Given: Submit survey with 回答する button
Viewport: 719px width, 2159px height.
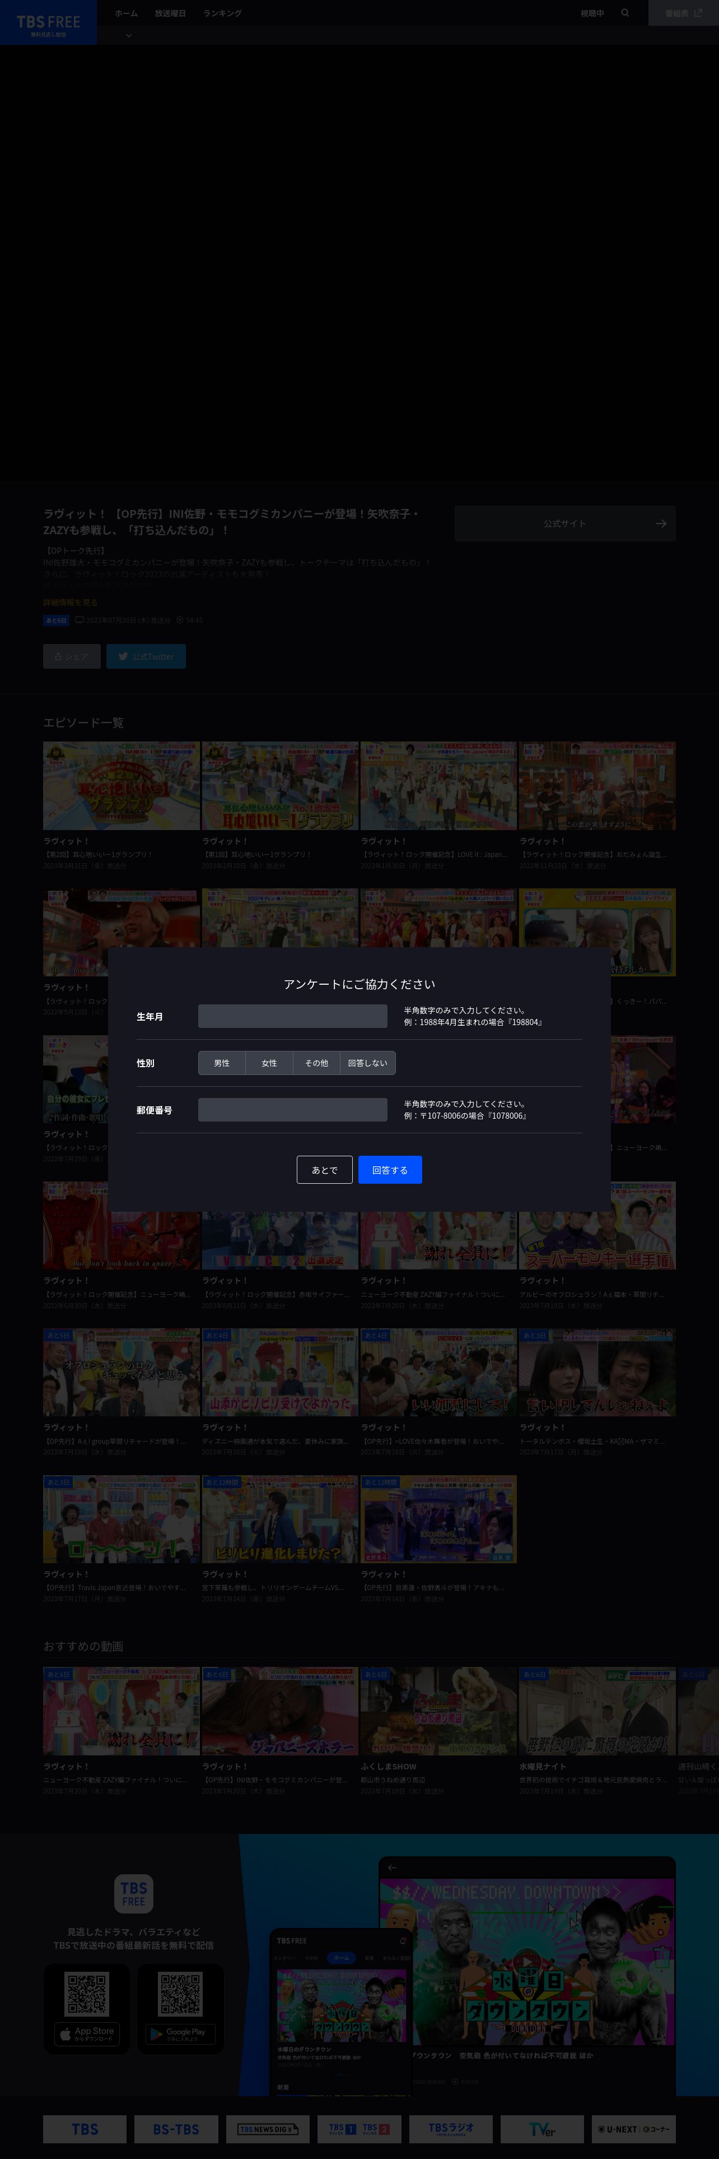Looking at the screenshot, I should pos(390,1170).
